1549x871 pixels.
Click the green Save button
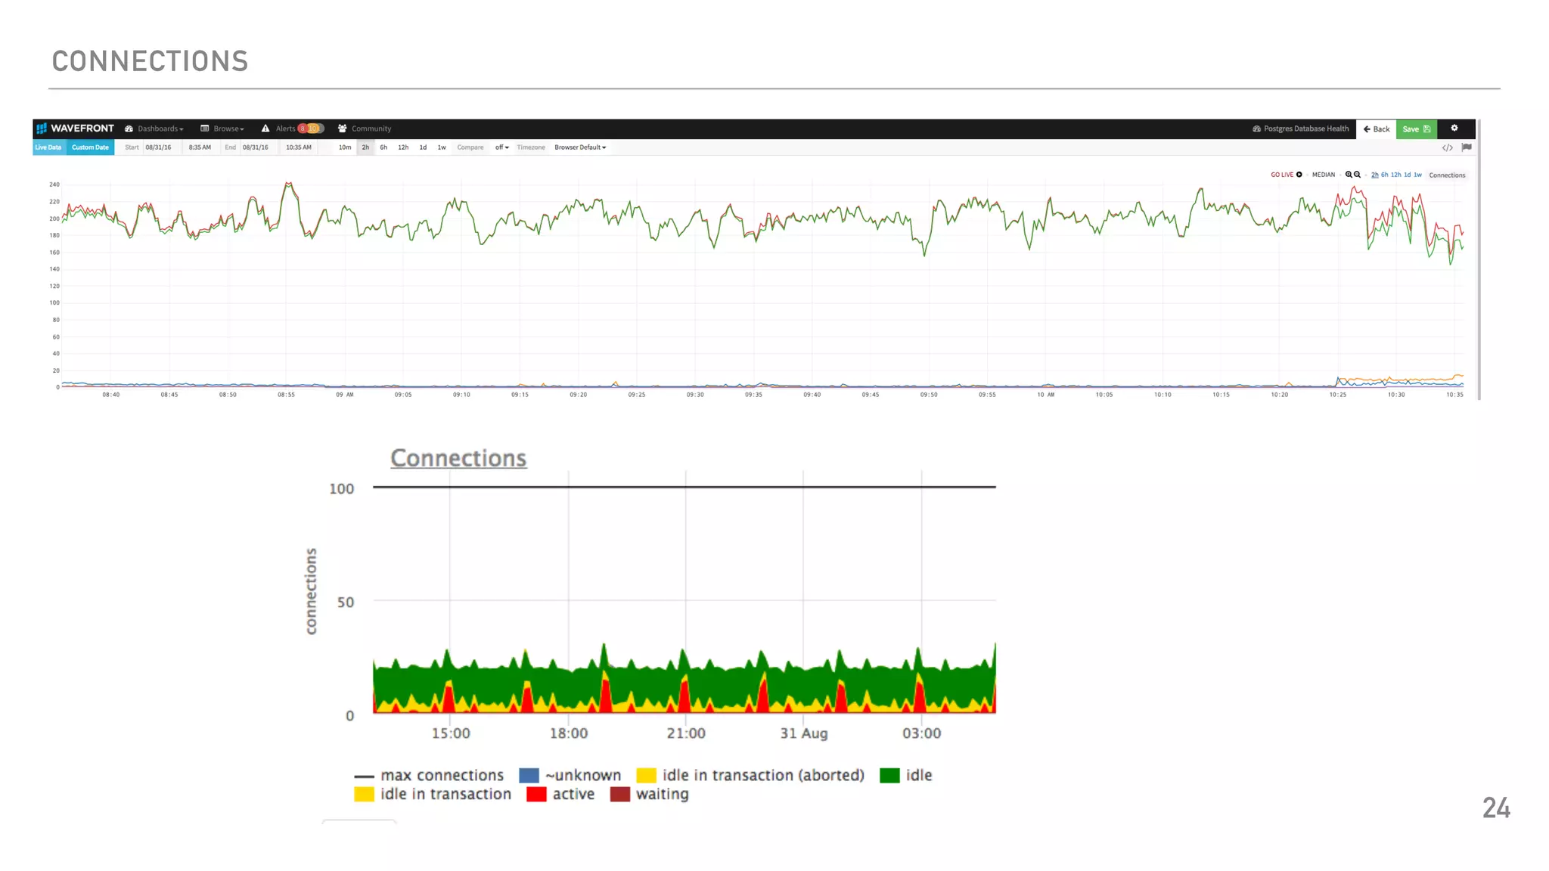(1415, 129)
